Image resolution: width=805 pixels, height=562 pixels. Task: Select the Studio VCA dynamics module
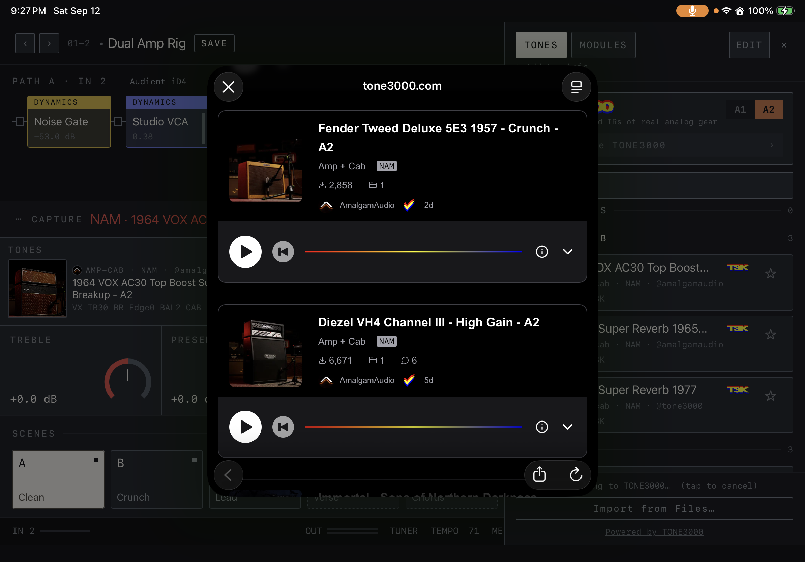tap(166, 122)
